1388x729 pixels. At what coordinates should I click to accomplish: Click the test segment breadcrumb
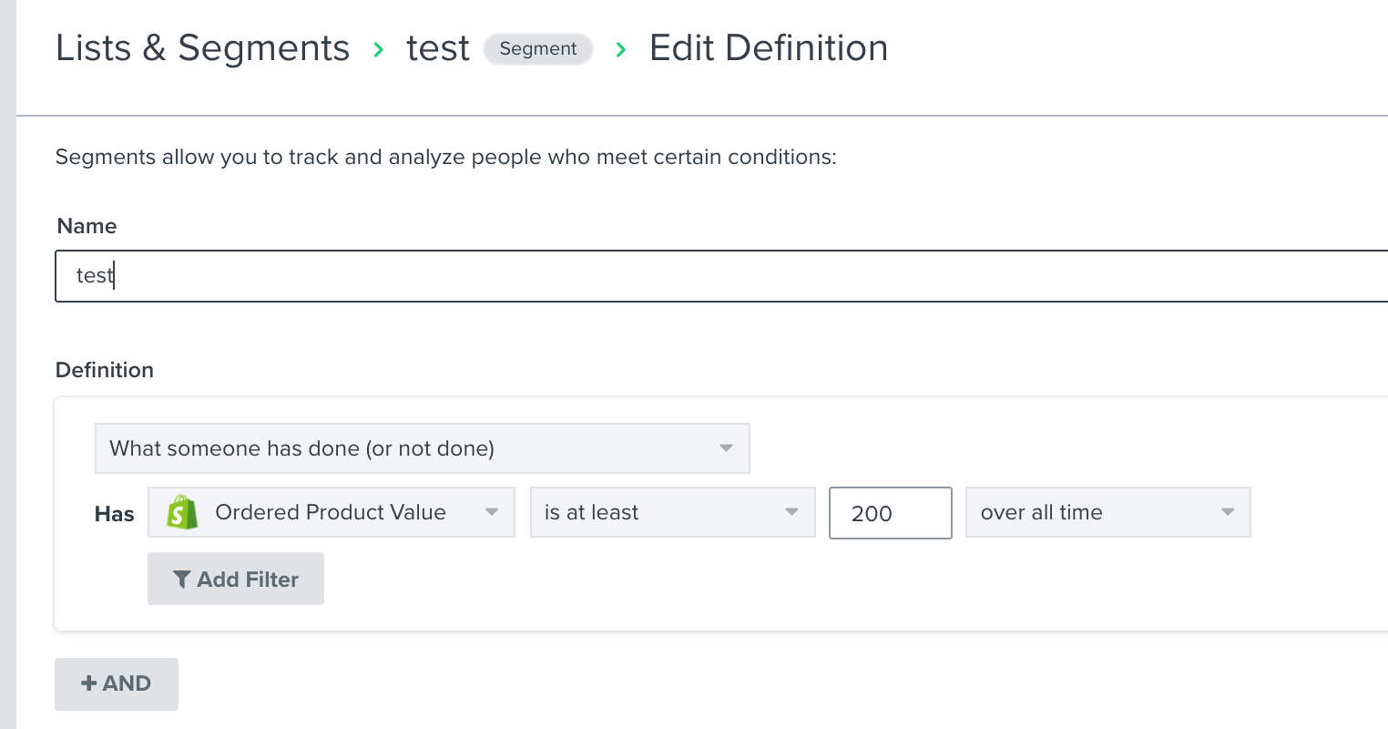click(x=438, y=48)
